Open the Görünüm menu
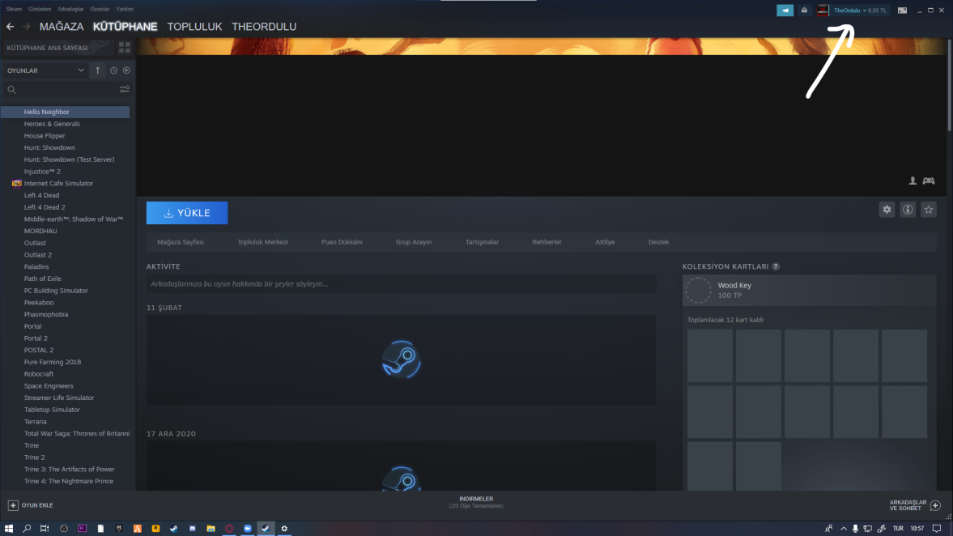Screen dimensions: 953x536 (x=40, y=9)
